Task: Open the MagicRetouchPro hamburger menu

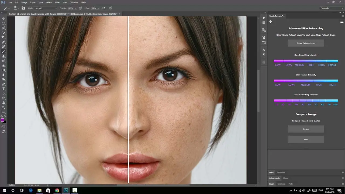Action: (x=342, y=22)
